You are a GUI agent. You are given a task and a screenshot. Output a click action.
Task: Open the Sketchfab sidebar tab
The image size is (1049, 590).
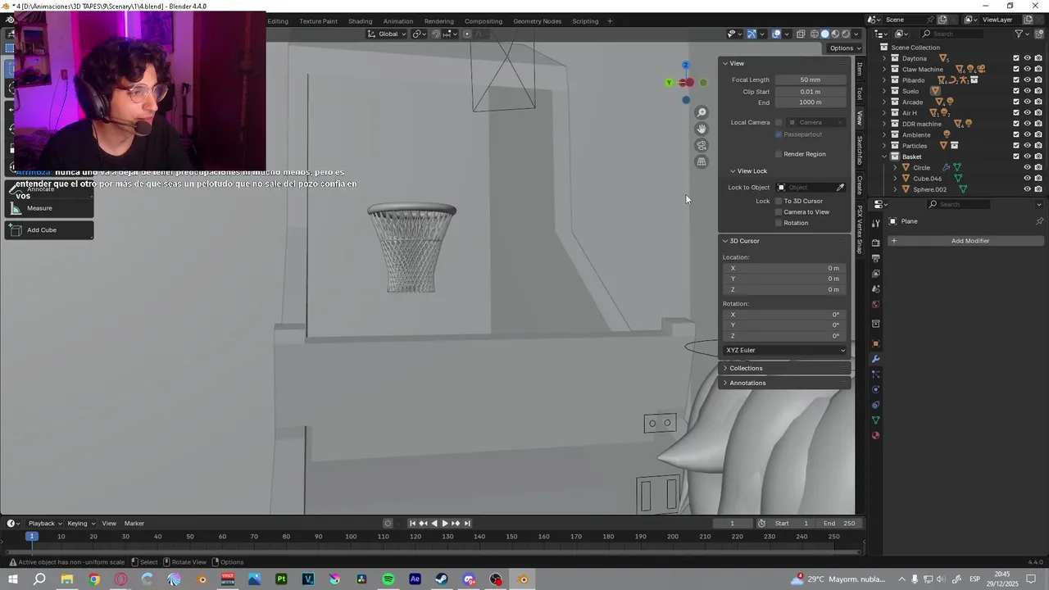(x=860, y=150)
